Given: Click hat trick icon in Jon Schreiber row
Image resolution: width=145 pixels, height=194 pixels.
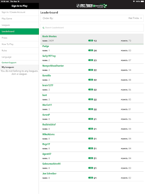Looking at the screenshot, I should click(x=91, y=178).
